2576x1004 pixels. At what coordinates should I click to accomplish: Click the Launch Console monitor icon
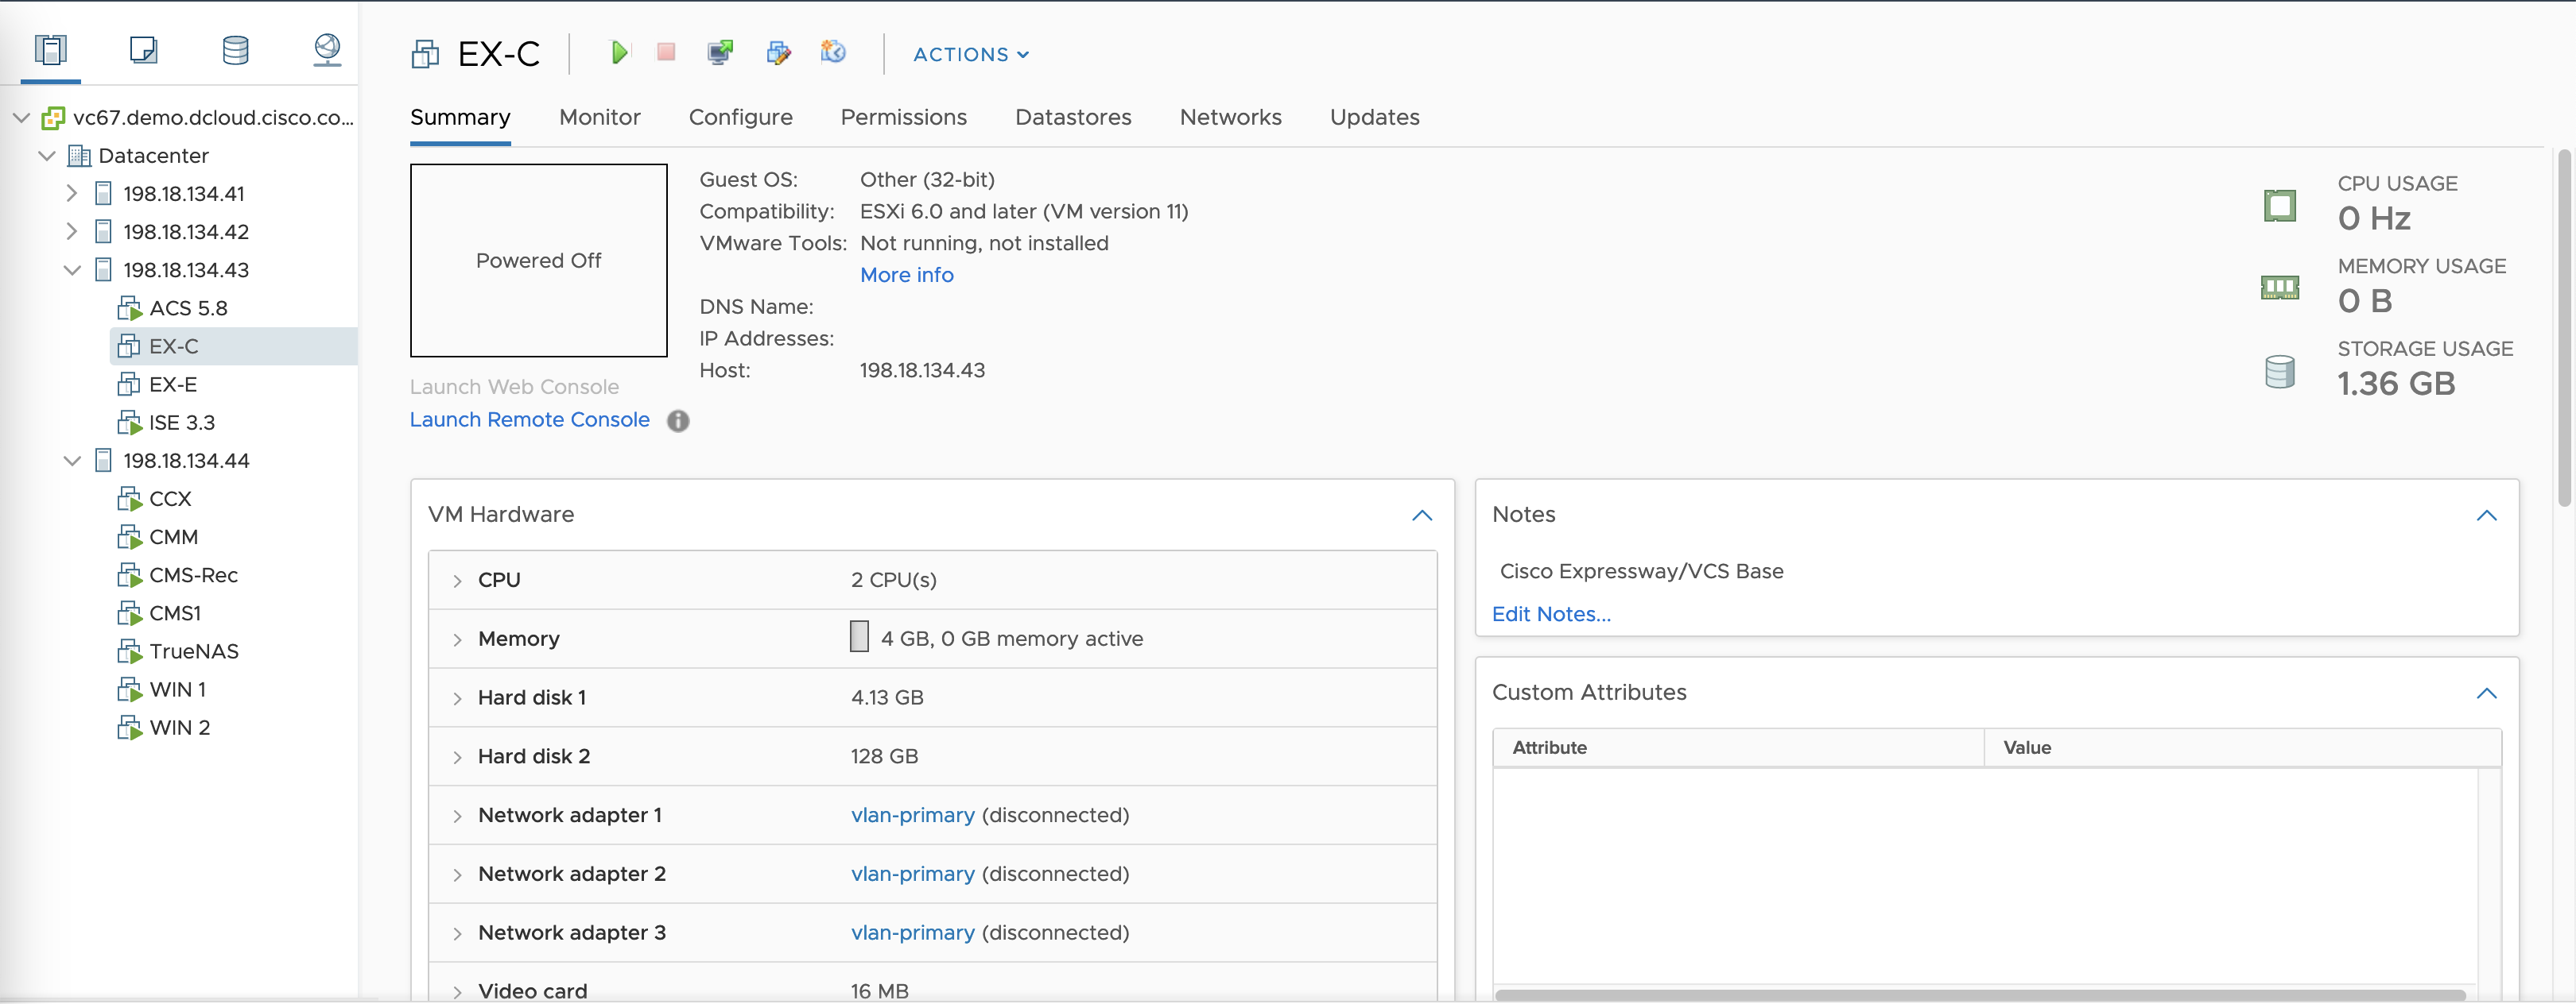pyautogui.click(x=720, y=52)
